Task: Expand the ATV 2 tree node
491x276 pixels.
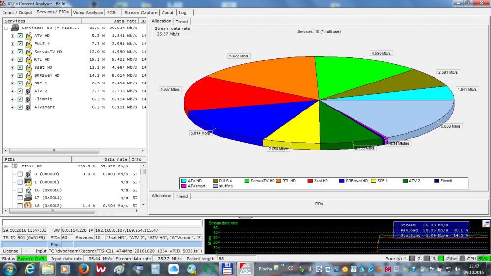Action: pyautogui.click(x=13, y=91)
